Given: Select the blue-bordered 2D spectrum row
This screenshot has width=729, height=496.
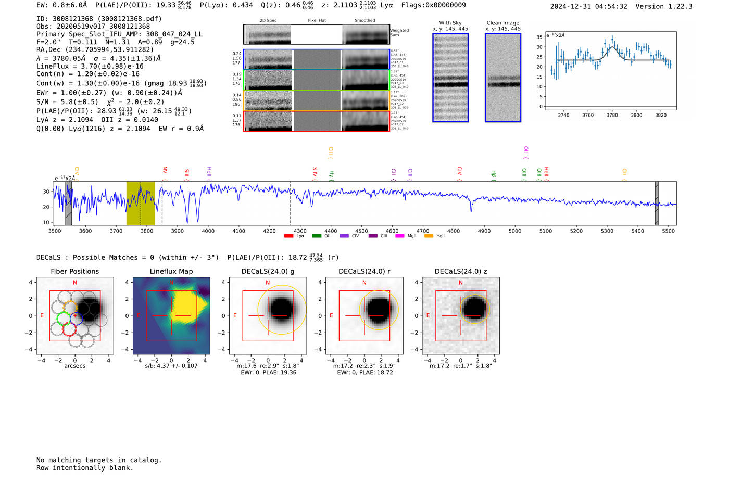Looking at the screenshot, I should tap(316, 59).
